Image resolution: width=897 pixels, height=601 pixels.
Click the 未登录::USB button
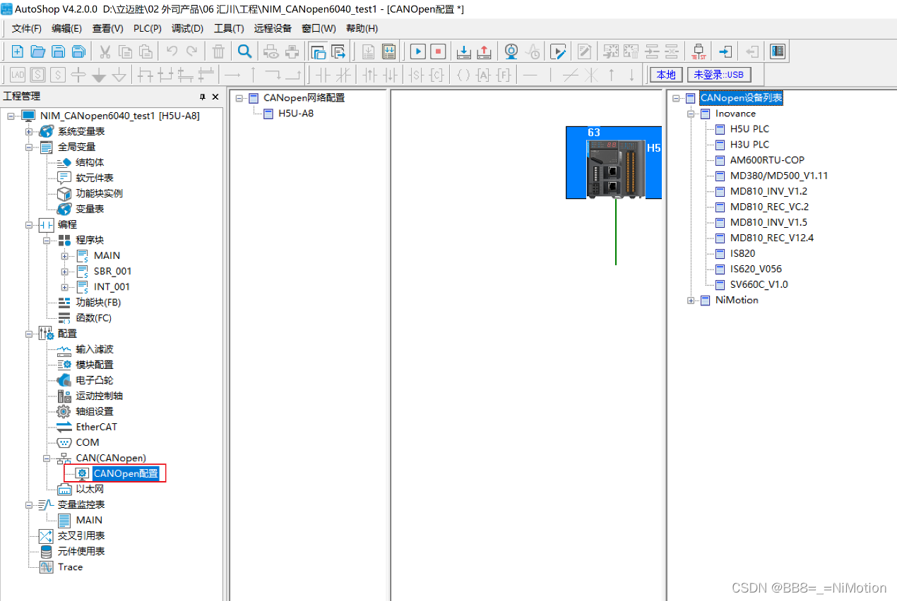719,75
